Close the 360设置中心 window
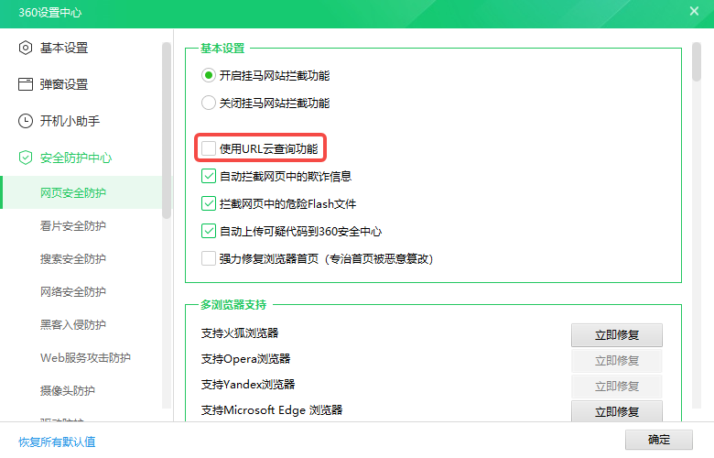Screen dimensions: 714x458 [x=694, y=11]
